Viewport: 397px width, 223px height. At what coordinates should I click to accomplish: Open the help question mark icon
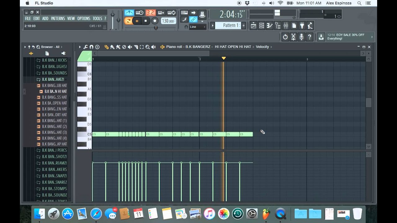309,37
